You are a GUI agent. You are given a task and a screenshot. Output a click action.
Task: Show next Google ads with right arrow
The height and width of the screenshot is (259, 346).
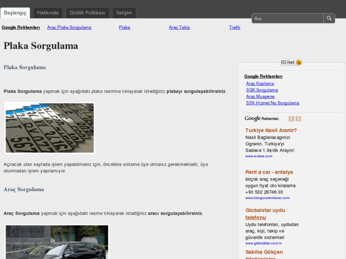coord(298,119)
